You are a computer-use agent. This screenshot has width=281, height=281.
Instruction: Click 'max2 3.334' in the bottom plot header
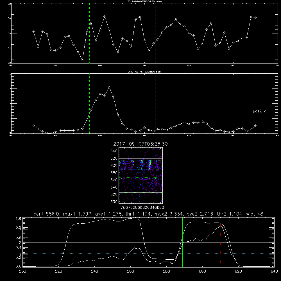169,214
